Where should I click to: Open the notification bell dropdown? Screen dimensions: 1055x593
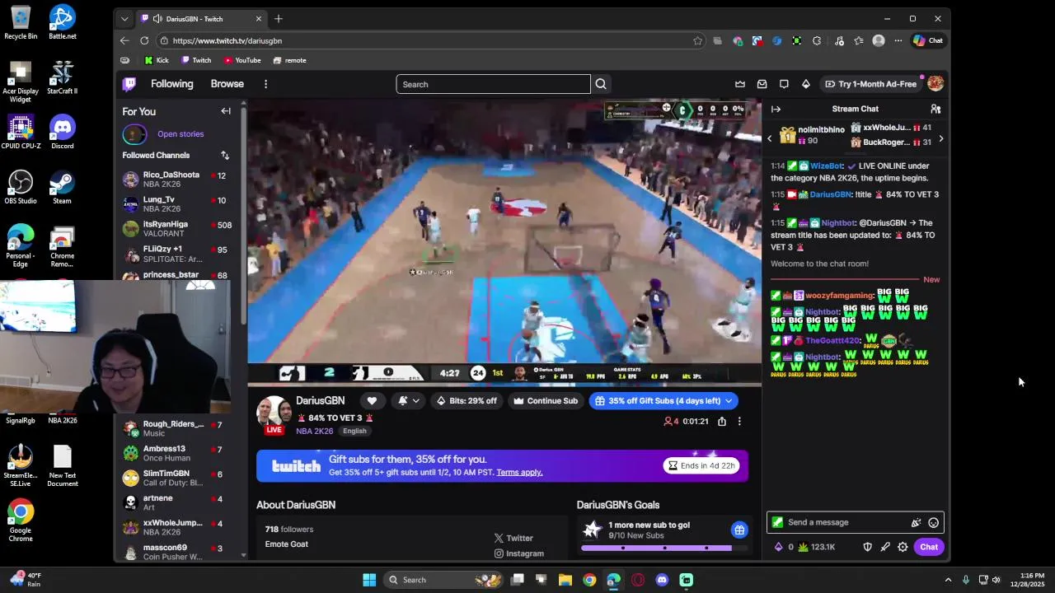click(x=409, y=401)
